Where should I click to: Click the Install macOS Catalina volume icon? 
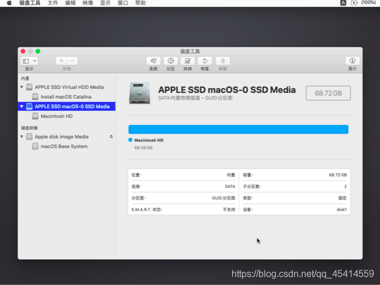[35, 96]
